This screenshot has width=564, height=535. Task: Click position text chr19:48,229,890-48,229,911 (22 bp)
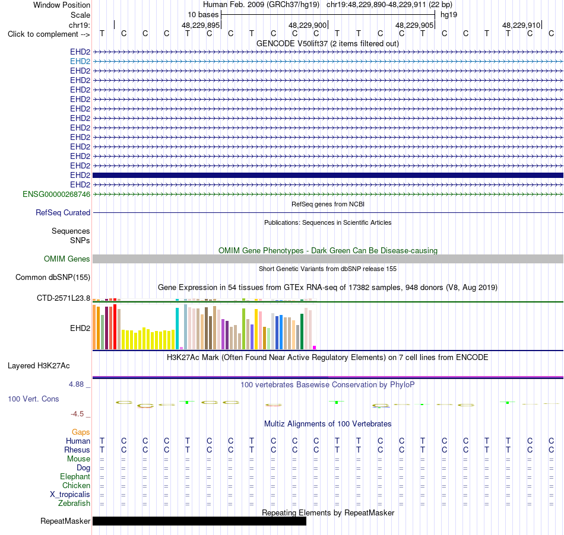[x=389, y=5]
